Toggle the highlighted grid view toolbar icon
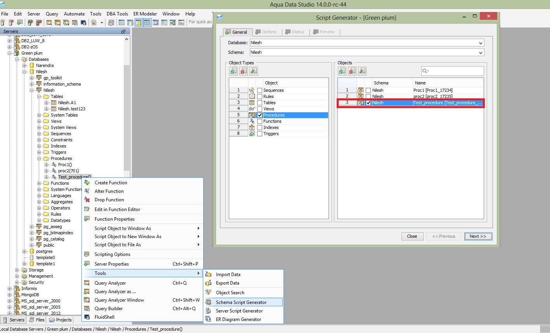The width and height of the screenshot is (550, 333). (147, 22)
